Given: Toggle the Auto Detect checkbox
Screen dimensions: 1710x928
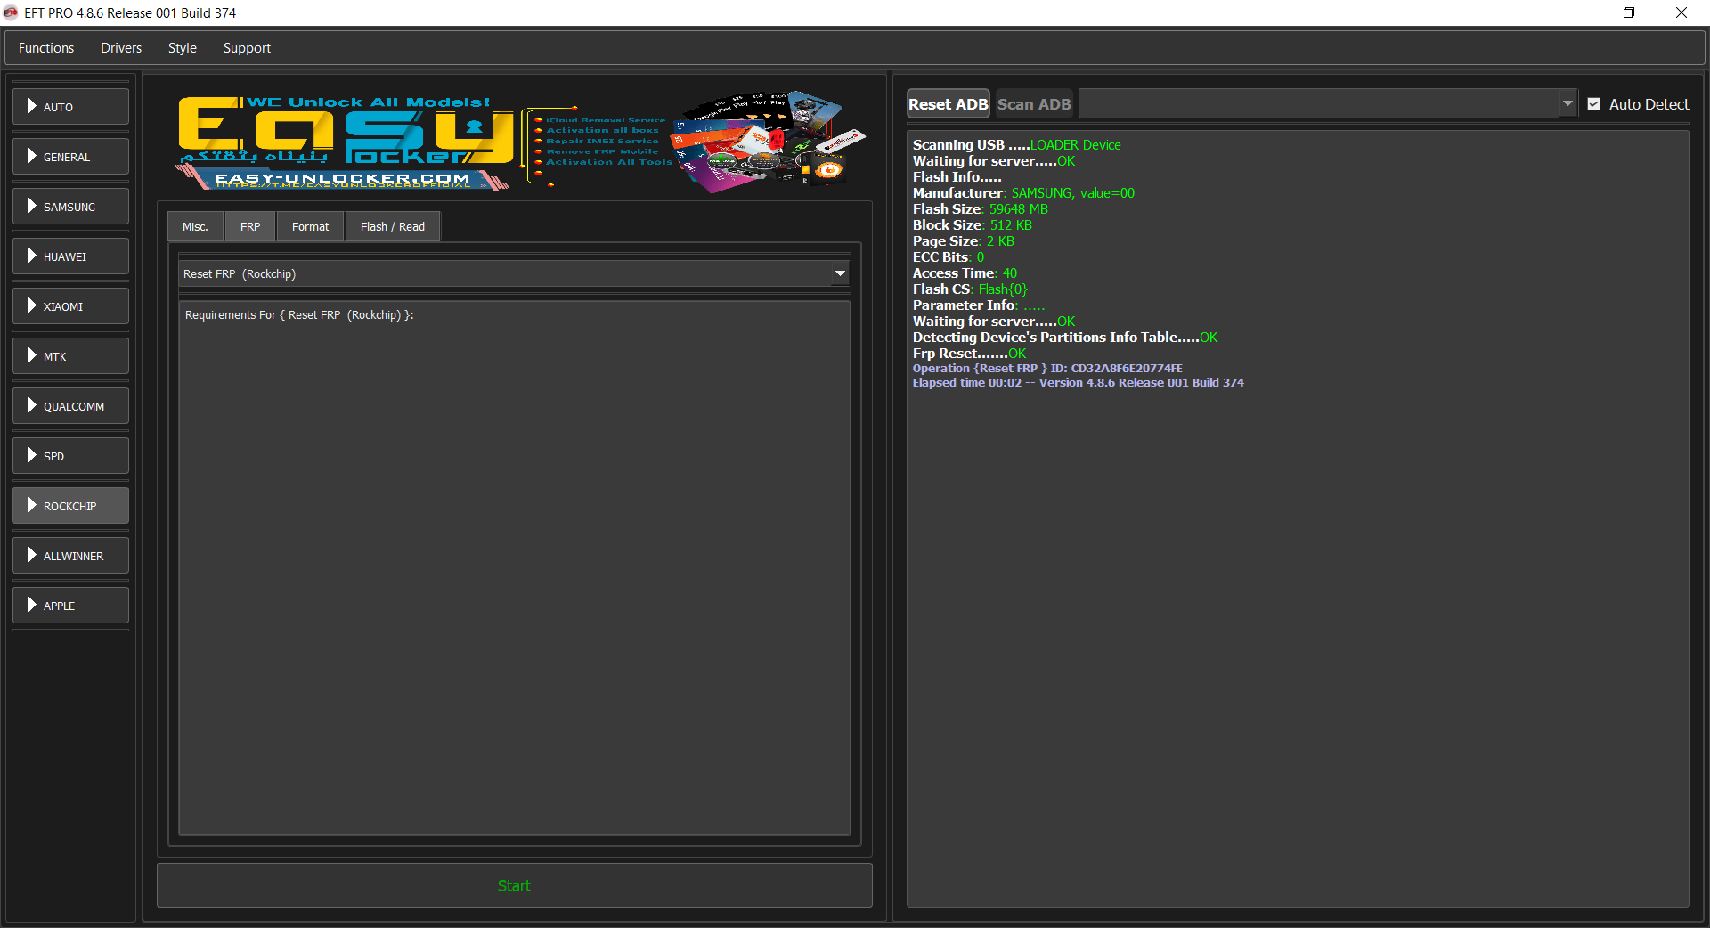Looking at the screenshot, I should click(1594, 104).
